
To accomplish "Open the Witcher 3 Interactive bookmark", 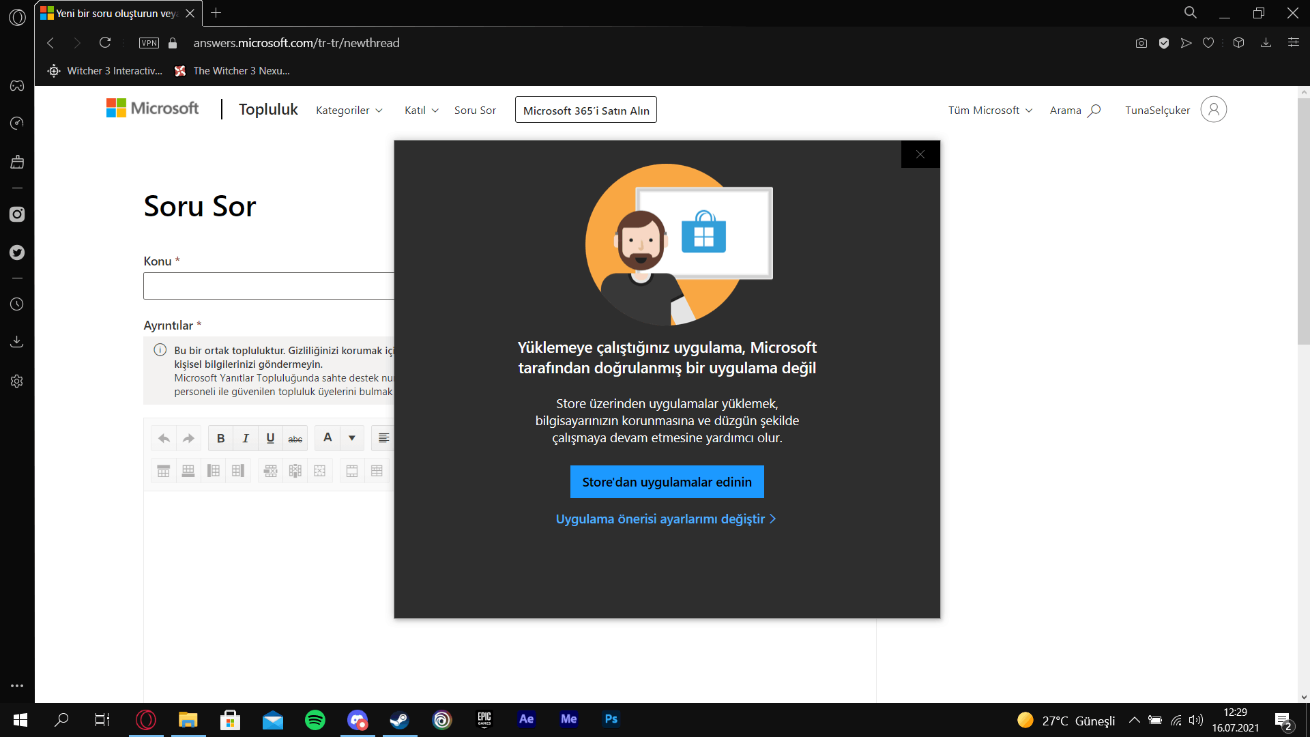I will (105, 71).
